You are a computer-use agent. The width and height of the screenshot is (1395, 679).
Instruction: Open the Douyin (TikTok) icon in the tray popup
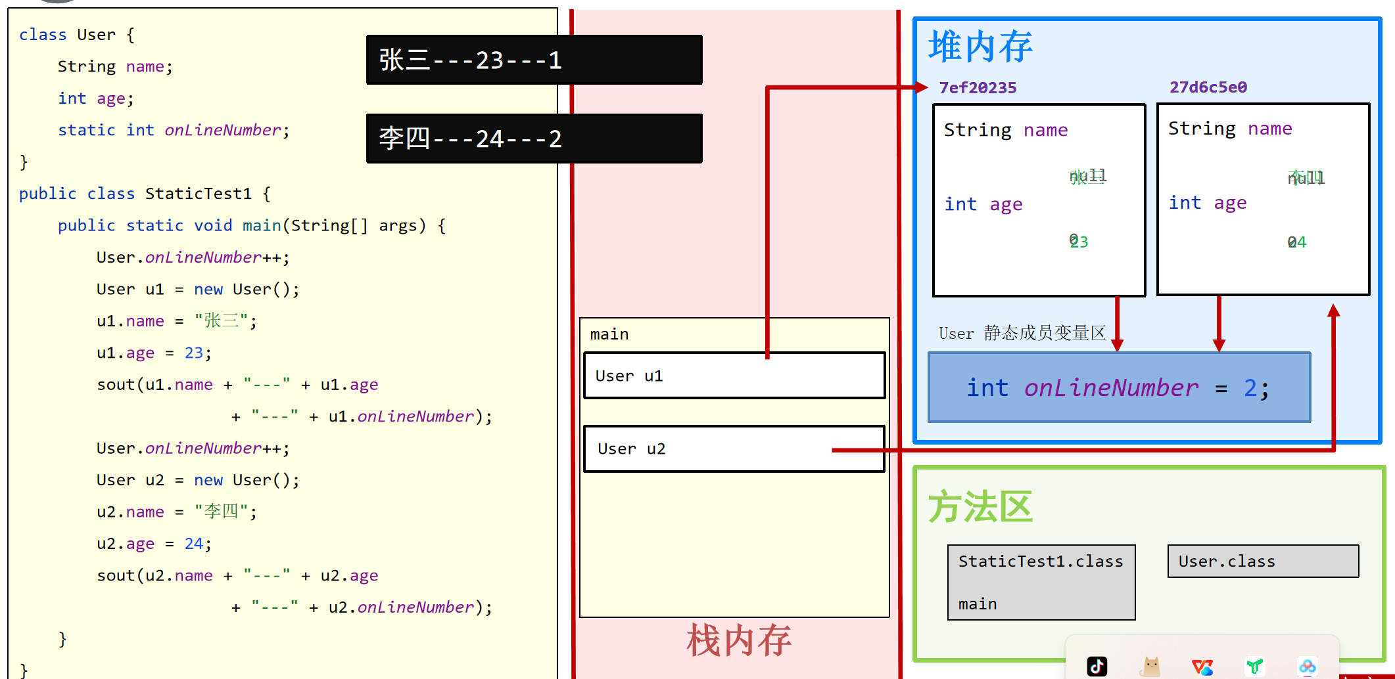pyautogui.click(x=1097, y=667)
